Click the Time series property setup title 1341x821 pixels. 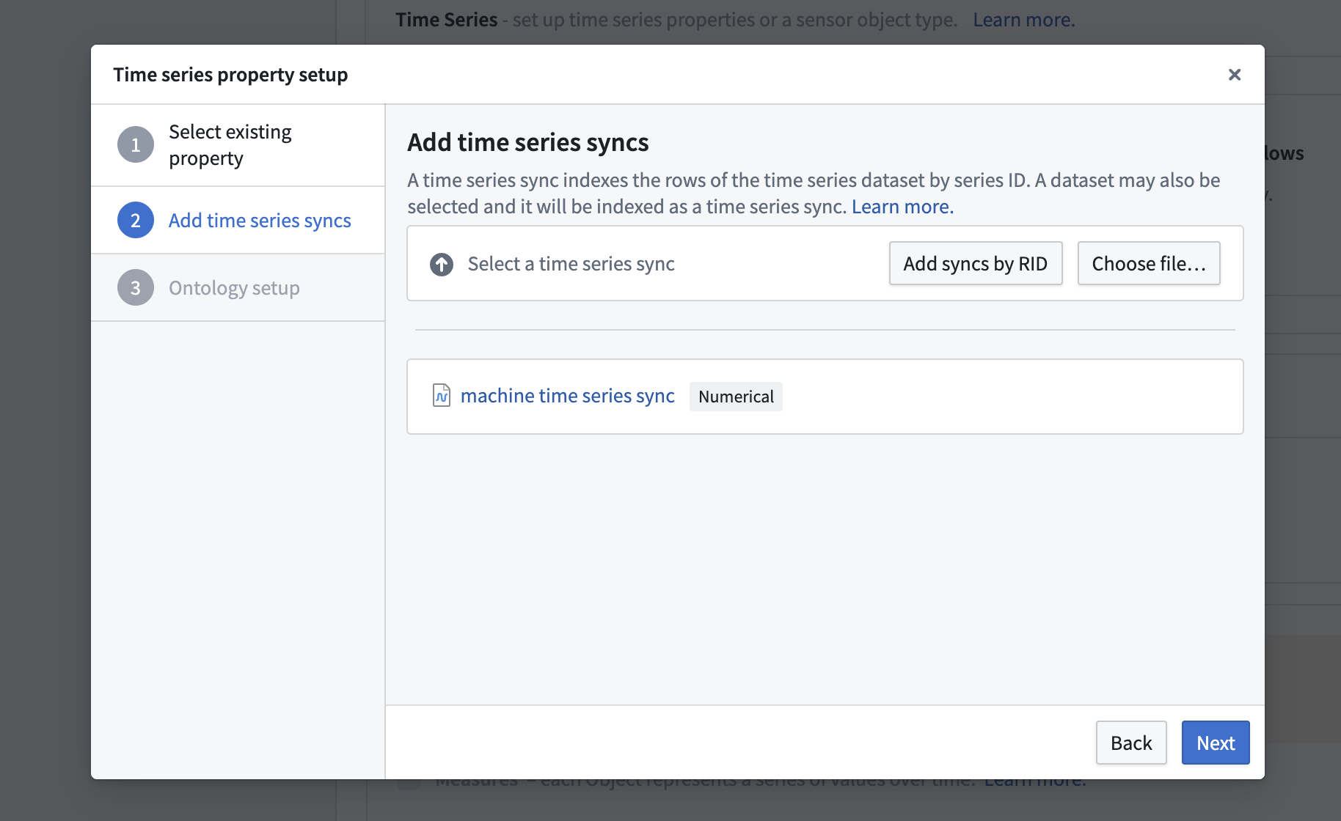pos(230,75)
